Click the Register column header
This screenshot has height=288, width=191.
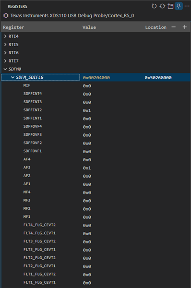pos(13,27)
